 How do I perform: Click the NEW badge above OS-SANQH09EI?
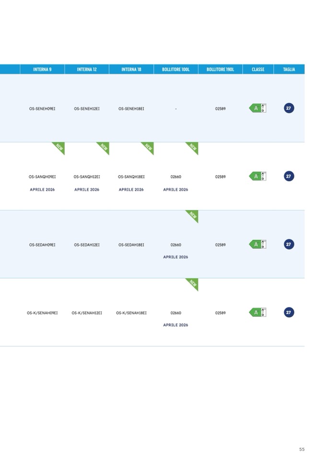59,147
